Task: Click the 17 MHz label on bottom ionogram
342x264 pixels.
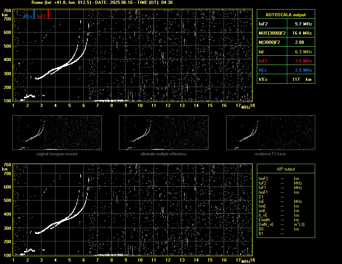Action: (238, 260)
